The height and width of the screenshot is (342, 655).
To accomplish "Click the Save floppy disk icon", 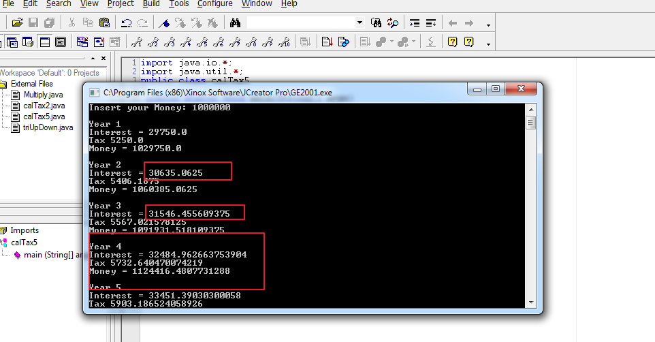I will (x=33, y=22).
